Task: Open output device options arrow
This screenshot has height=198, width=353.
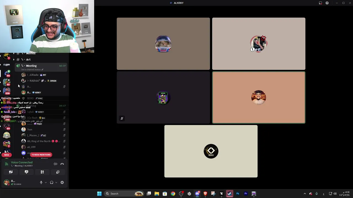Action: [x=56, y=182]
